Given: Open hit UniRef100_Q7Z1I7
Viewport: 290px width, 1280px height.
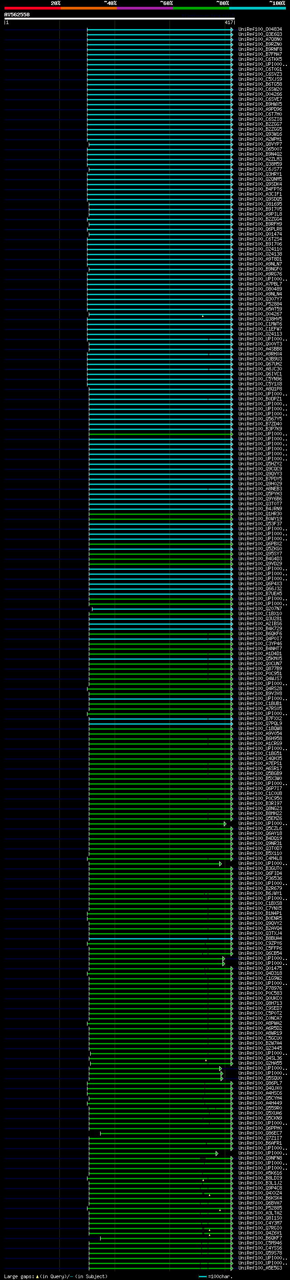Looking at the screenshot, I should point(260,1138).
